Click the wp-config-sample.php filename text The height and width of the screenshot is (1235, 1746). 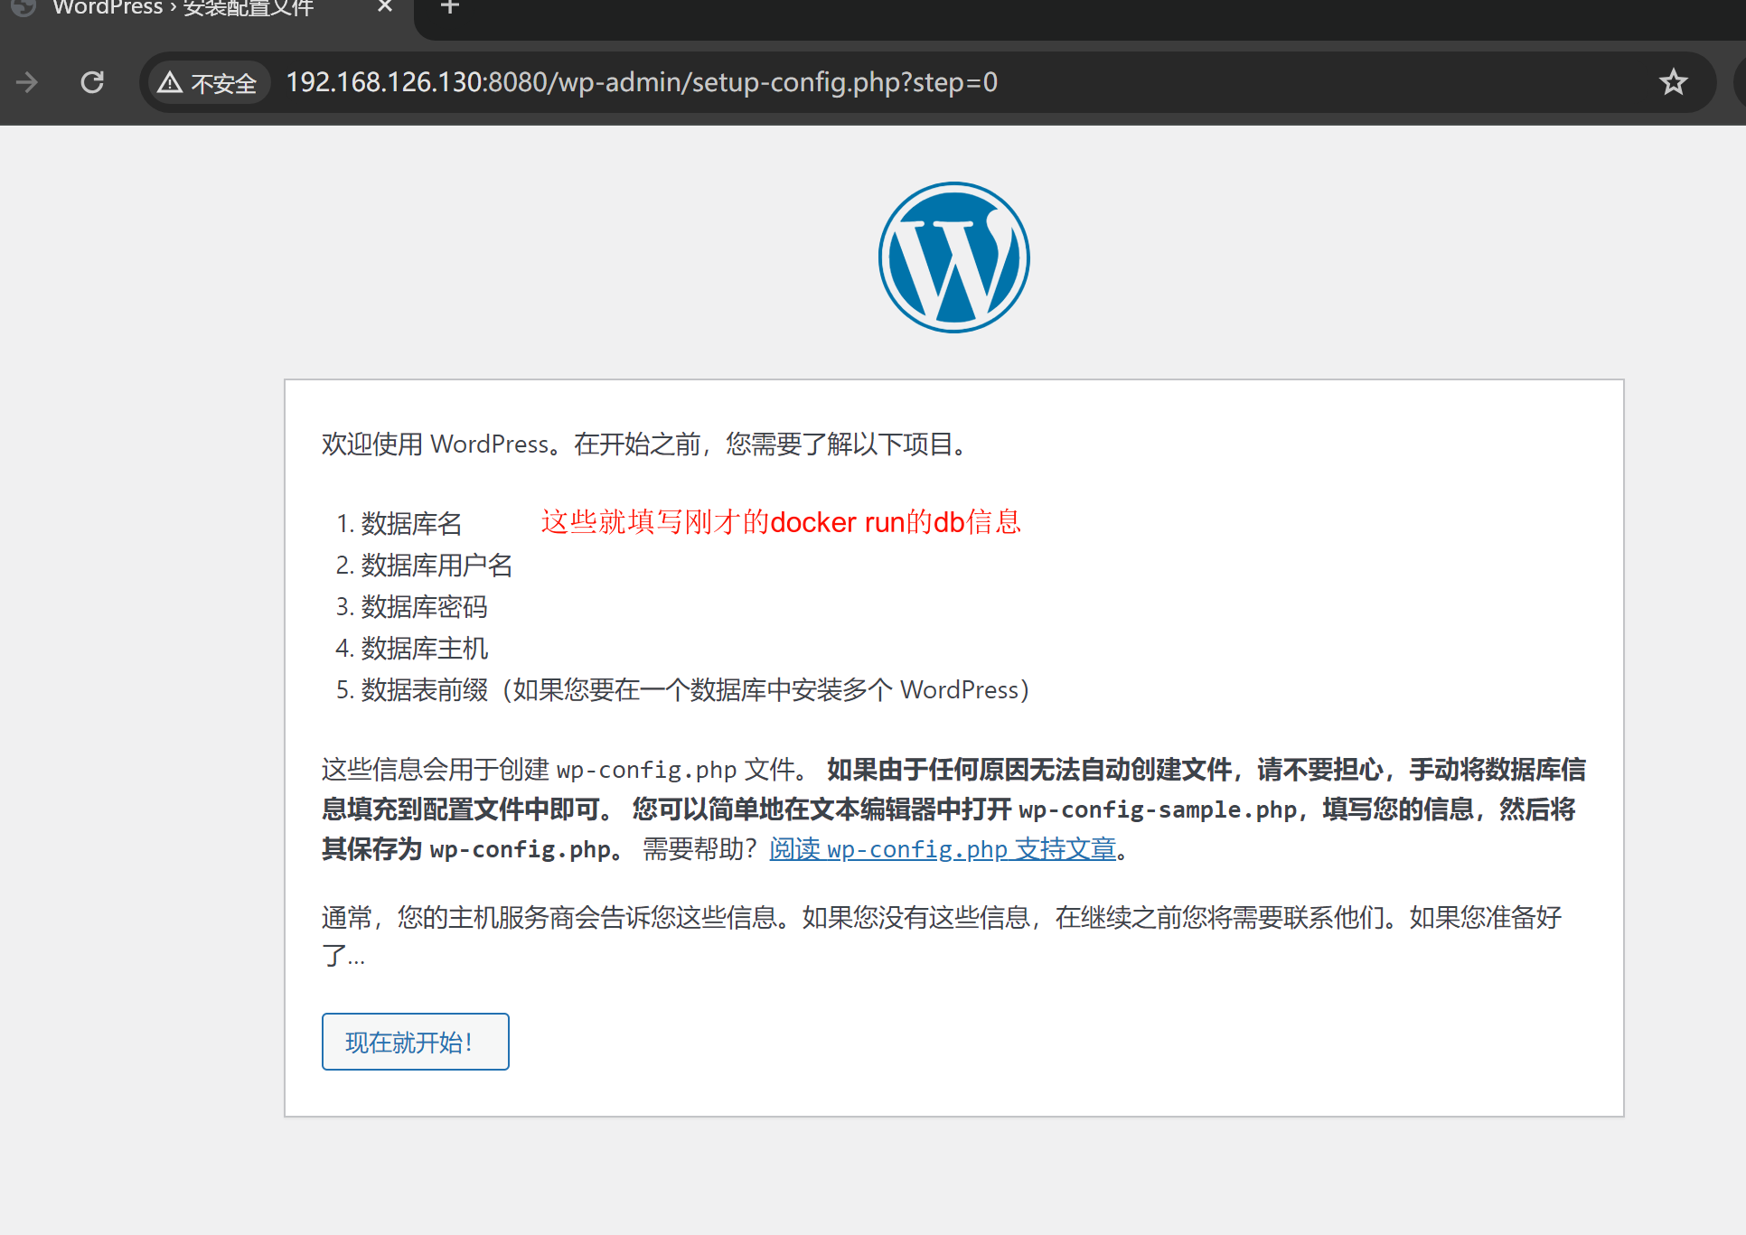tap(1158, 809)
